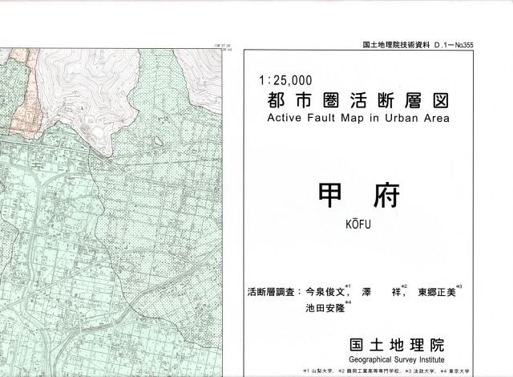Click the header 国土地理院技術資料 D.1-No.355

click(418, 45)
